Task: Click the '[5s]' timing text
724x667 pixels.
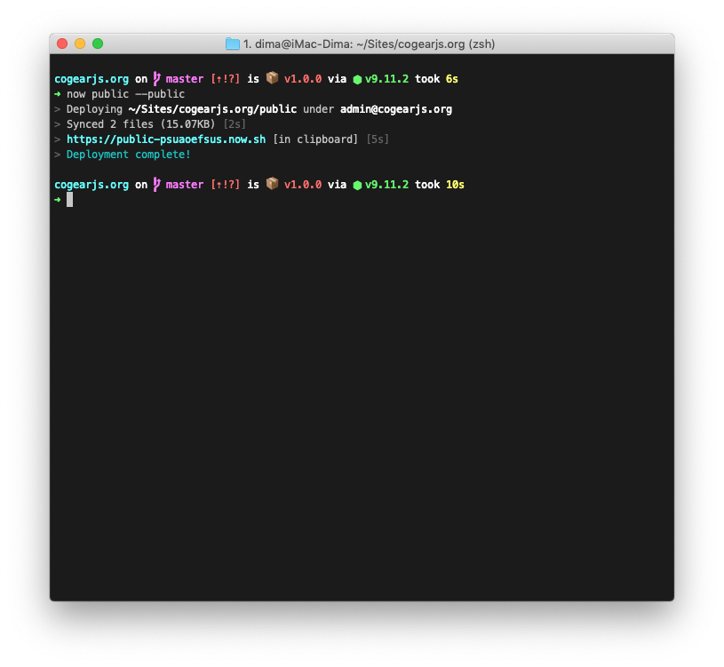Action: tap(378, 139)
